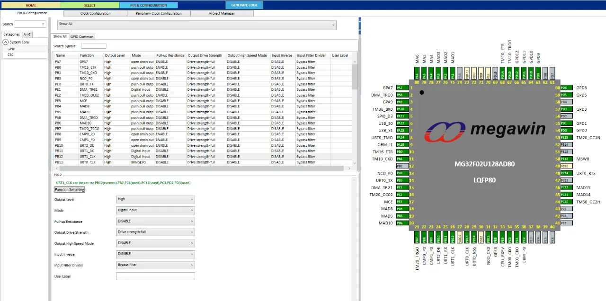
Task: Click pin PB7 on the chip's bottom edge
Action: 417,237
